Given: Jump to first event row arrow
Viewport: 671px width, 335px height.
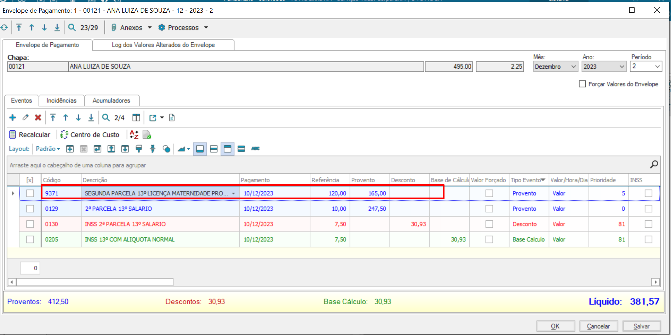Looking at the screenshot, I should (53, 118).
